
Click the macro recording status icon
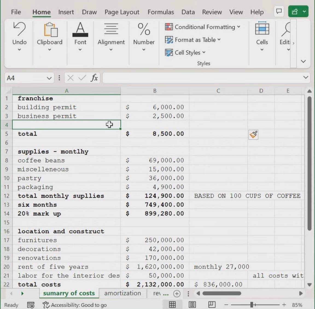(x=31, y=305)
